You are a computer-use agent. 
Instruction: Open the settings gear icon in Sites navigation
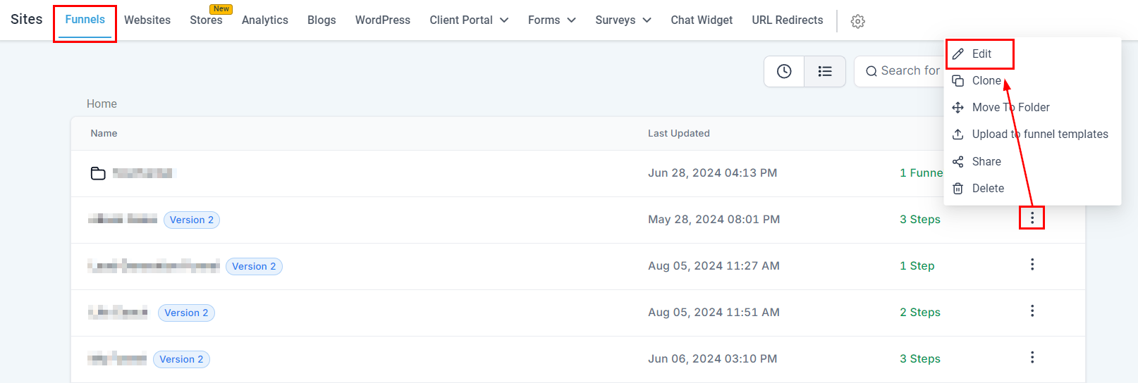[857, 21]
